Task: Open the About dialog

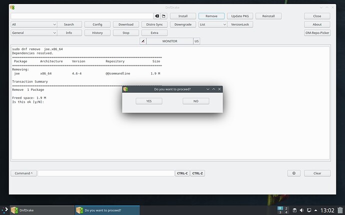Action: pos(317,24)
